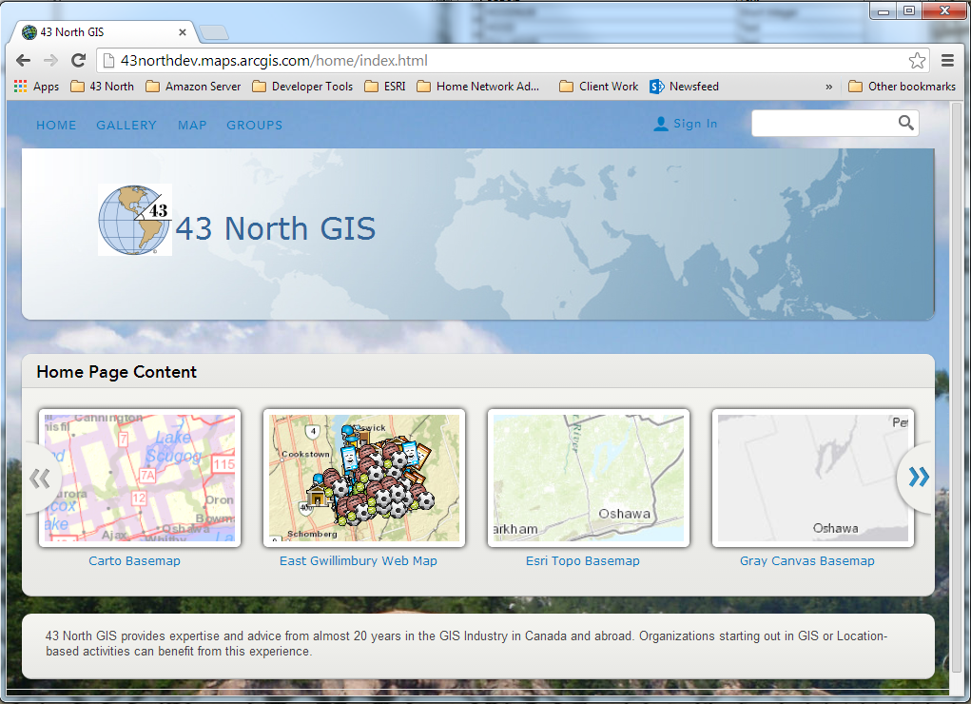Advance the carousel with the right double-arrow
The height and width of the screenshot is (704, 971).
click(916, 478)
